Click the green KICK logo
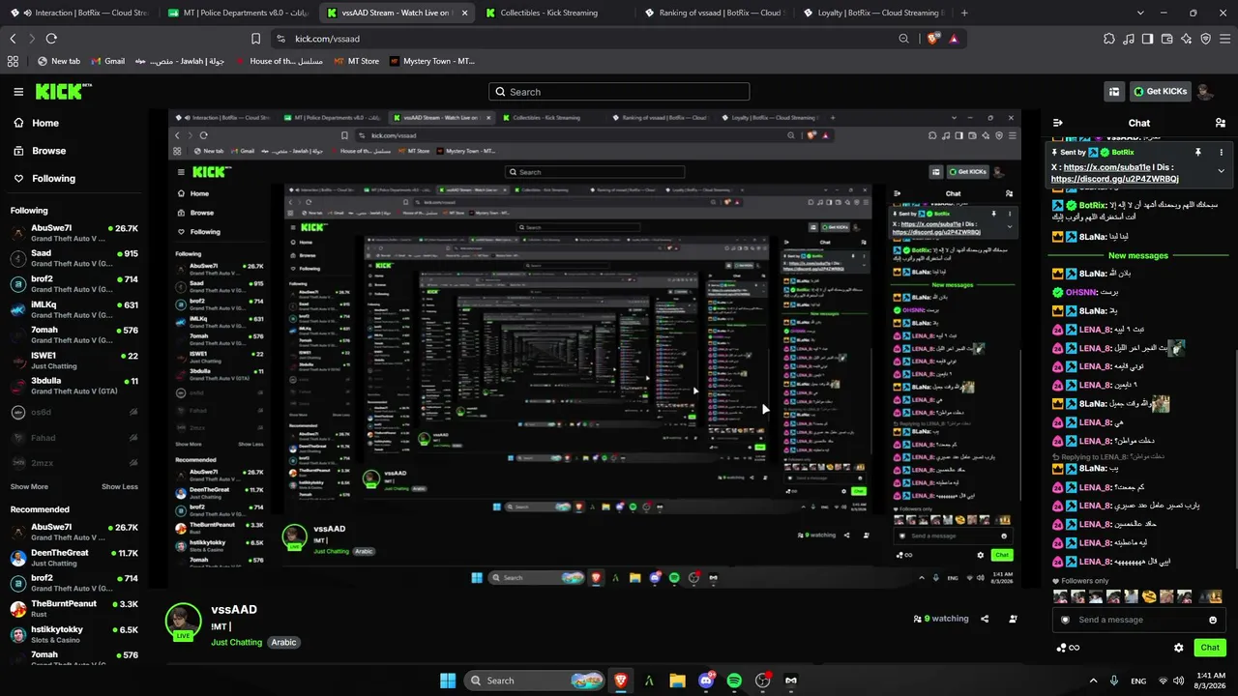Image resolution: width=1238 pixels, height=696 pixels. click(x=61, y=92)
